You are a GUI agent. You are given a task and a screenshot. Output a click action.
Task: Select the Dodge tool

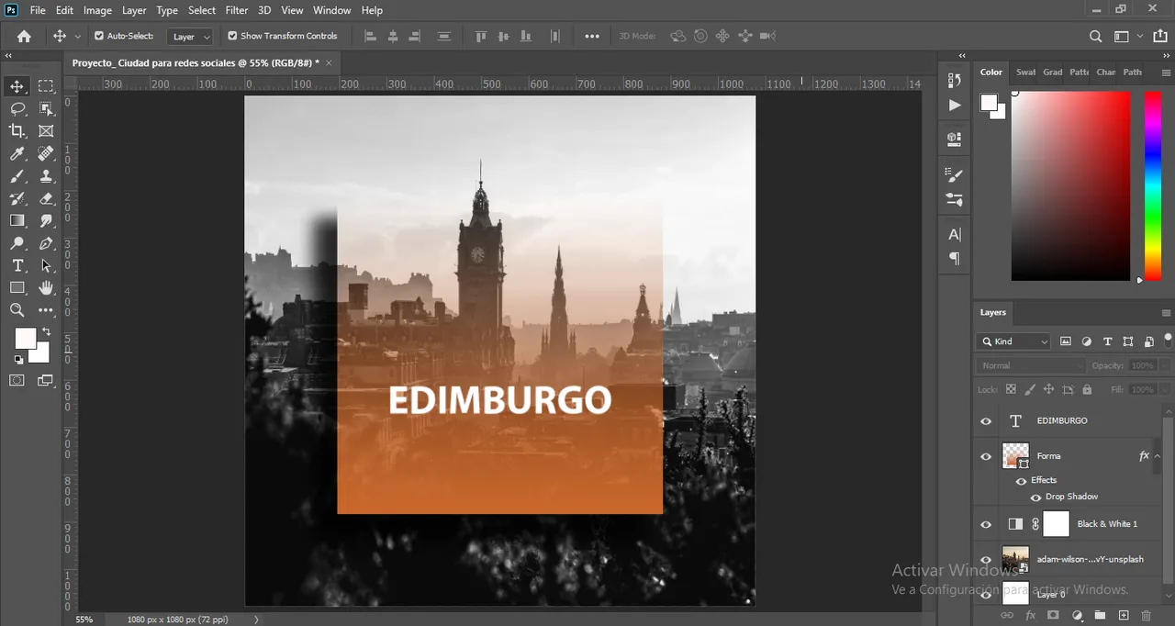click(x=17, y=243)
